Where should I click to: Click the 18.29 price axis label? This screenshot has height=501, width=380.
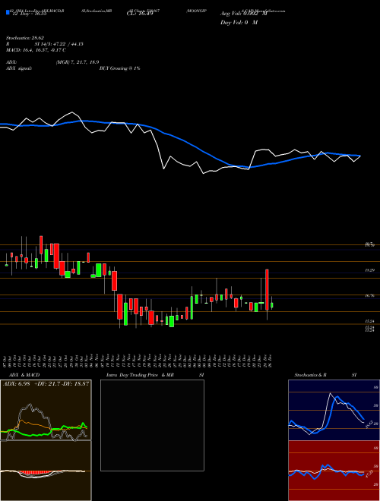[370, 270]
